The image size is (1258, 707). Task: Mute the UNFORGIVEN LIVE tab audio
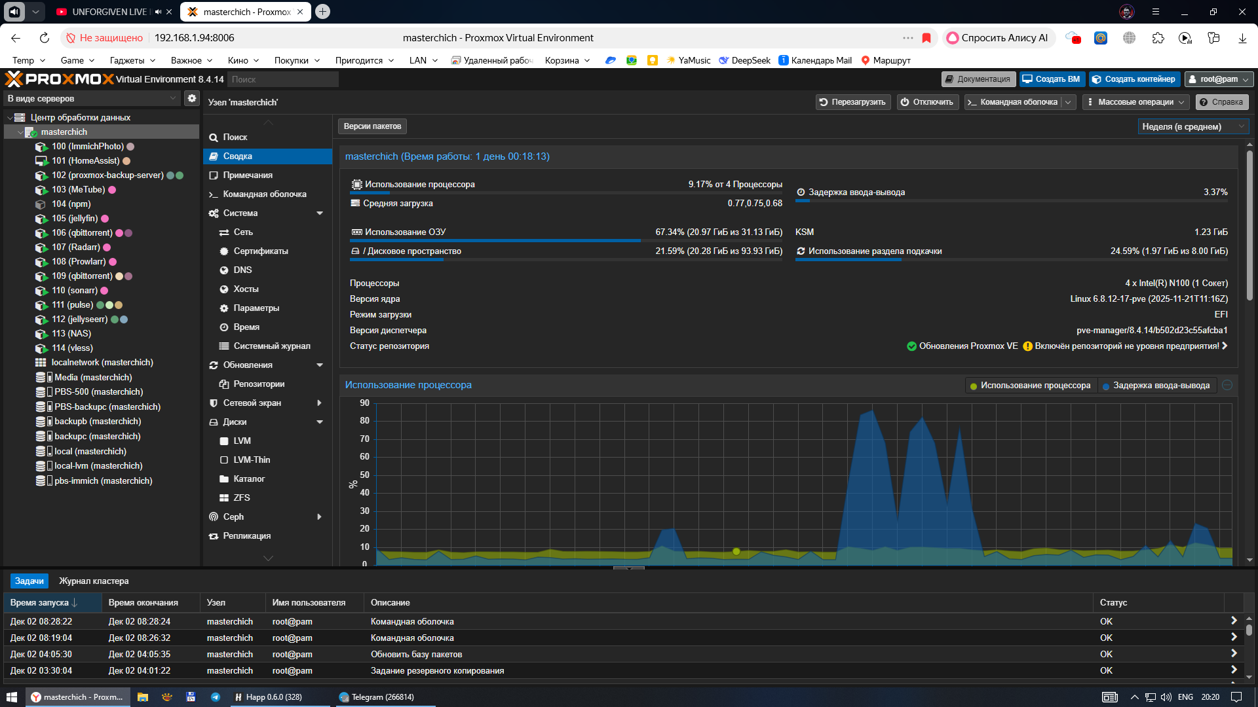158,12
